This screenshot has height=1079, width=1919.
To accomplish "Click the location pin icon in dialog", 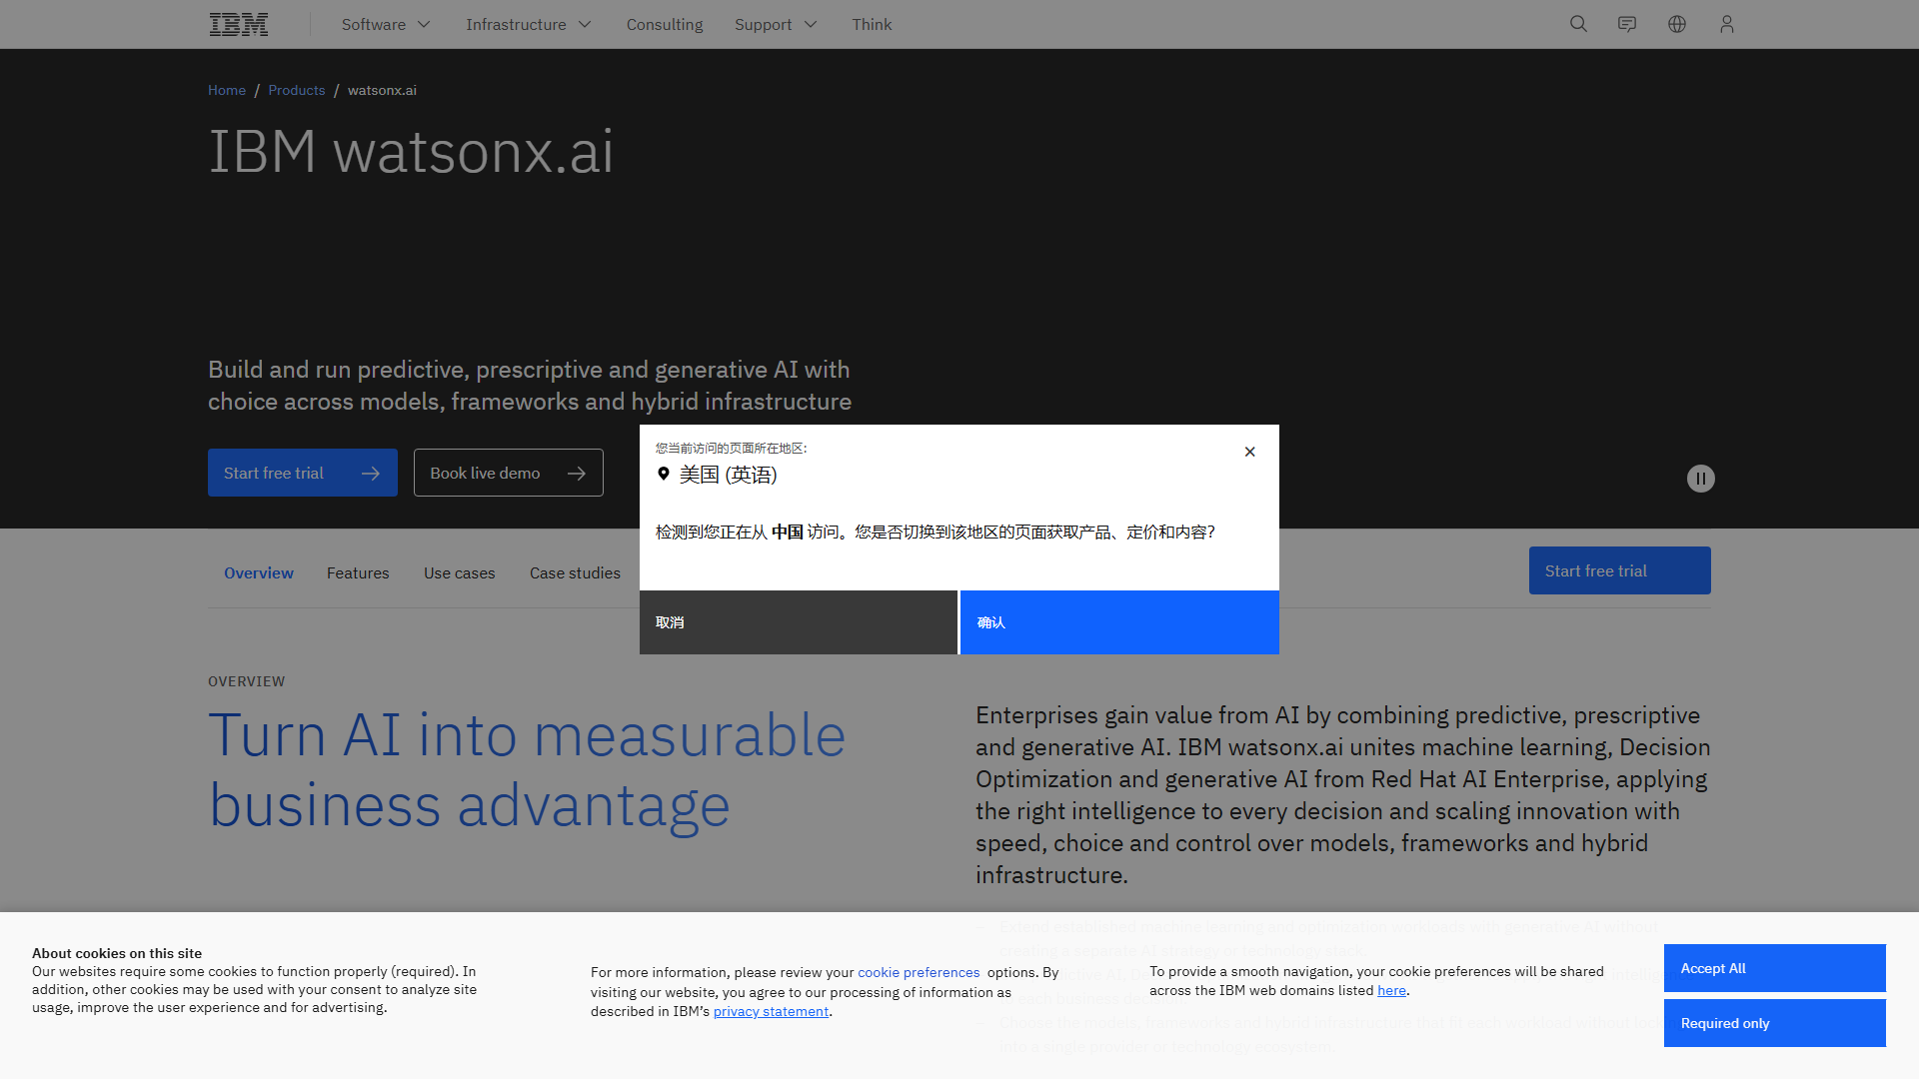I will [x=664, y=474].
